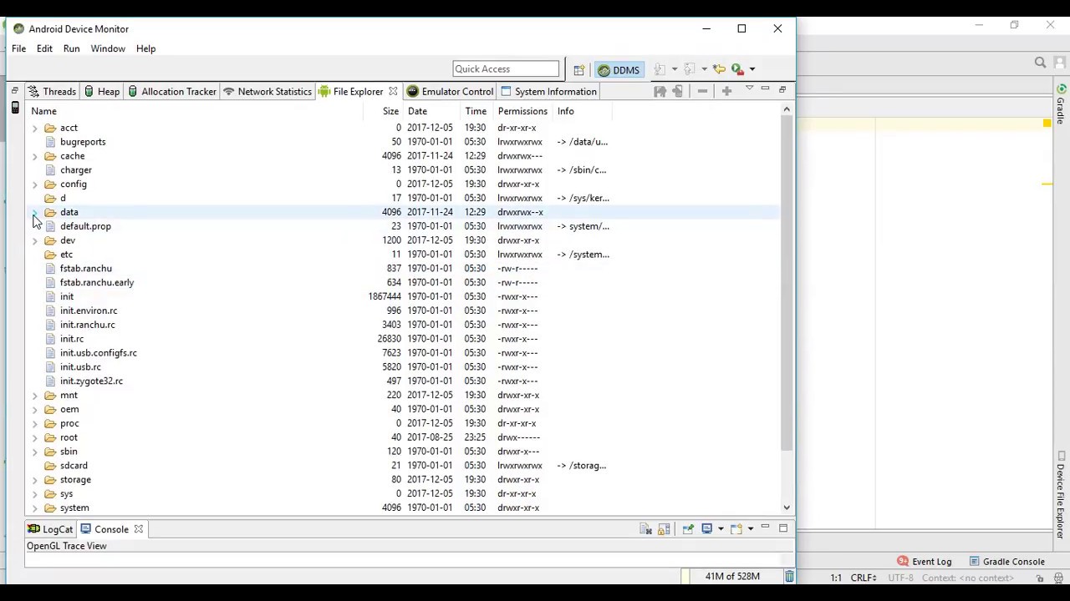This screenshot has width=1070, height=601.
Task: Minimize the Console panel
Action: click(765, 526)
